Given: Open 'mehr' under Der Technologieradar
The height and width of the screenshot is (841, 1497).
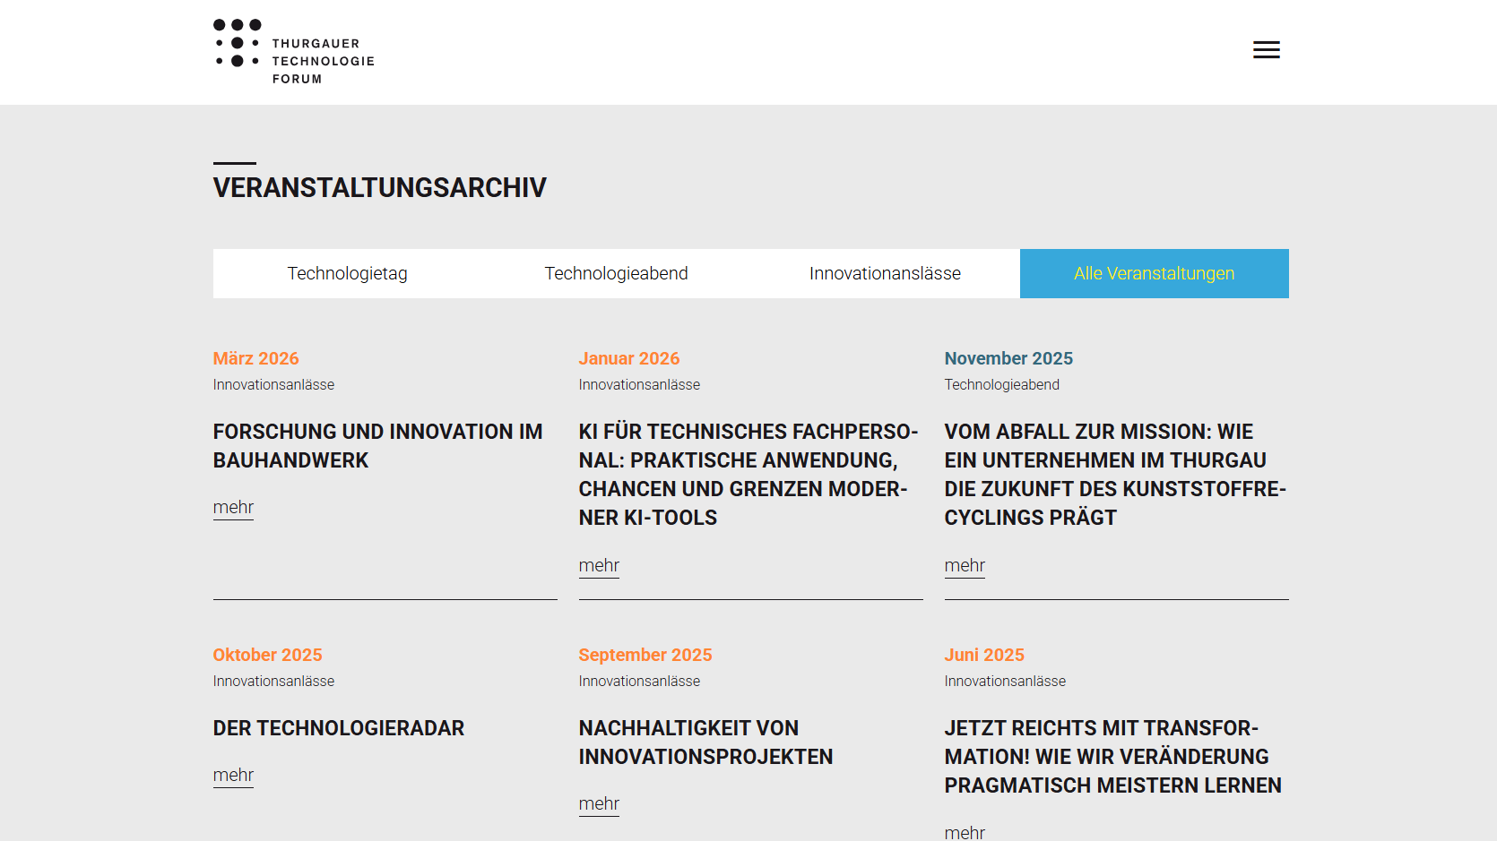Looking at the screenshot, I should pos(233,776).
